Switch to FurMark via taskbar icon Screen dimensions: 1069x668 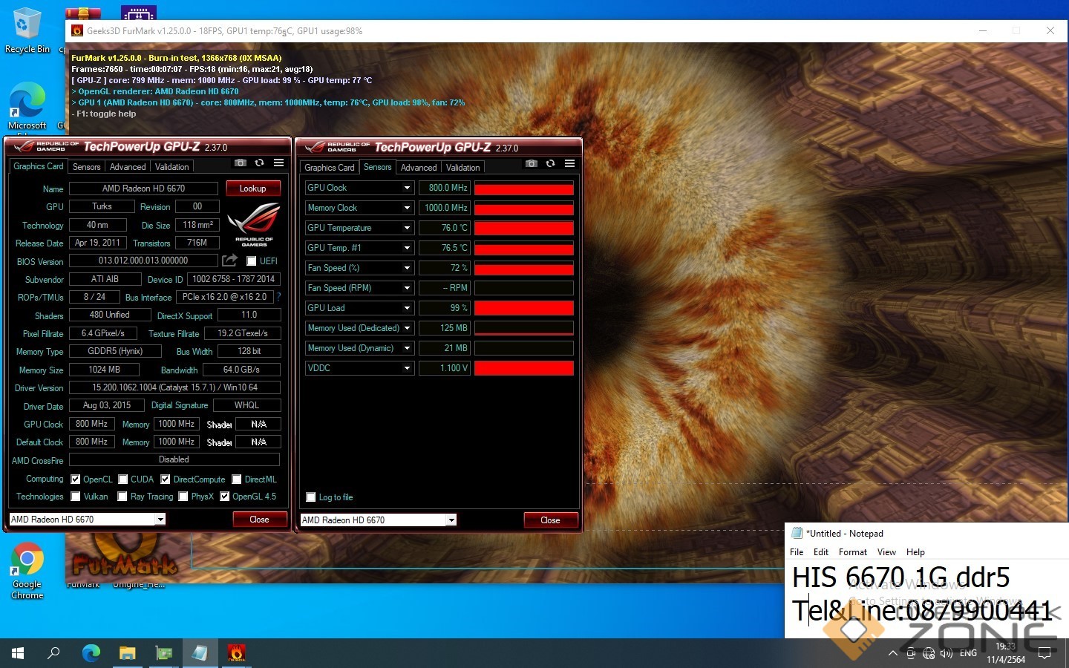pyautogui.click(x=236, y=653)
